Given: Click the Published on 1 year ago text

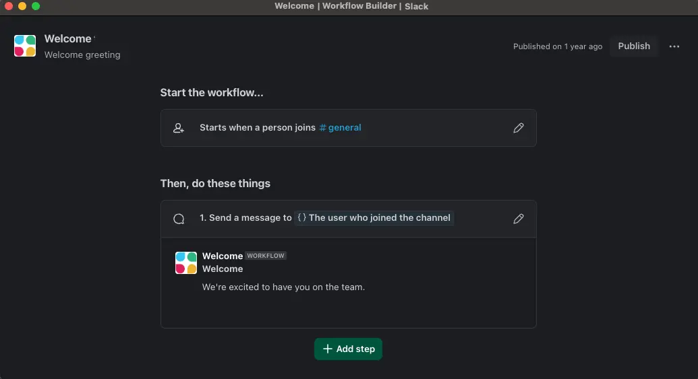Looking at the screenshot, I should point(557,46).
